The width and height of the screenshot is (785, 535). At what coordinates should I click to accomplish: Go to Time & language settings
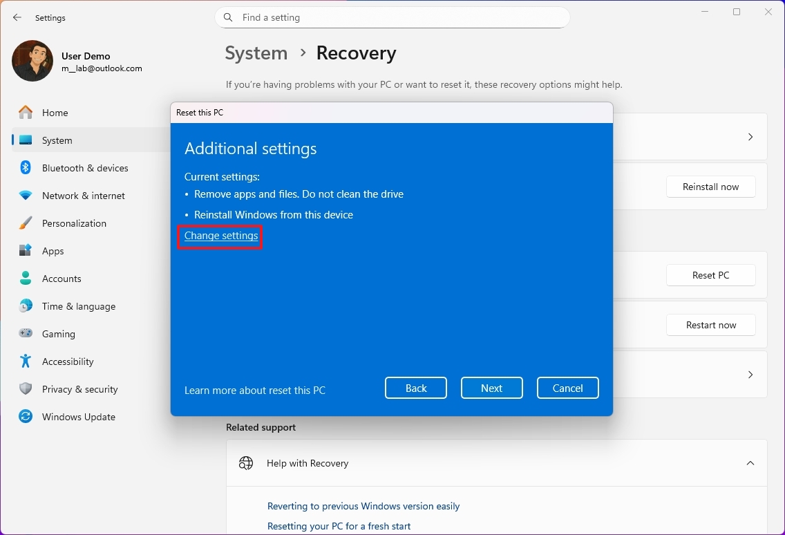tap(78, 306)
